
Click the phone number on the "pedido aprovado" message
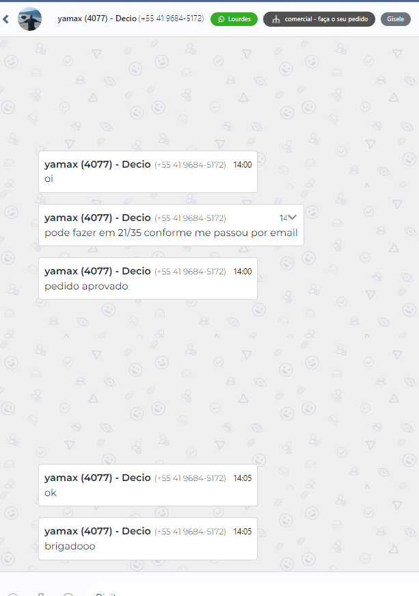point(190,272)
